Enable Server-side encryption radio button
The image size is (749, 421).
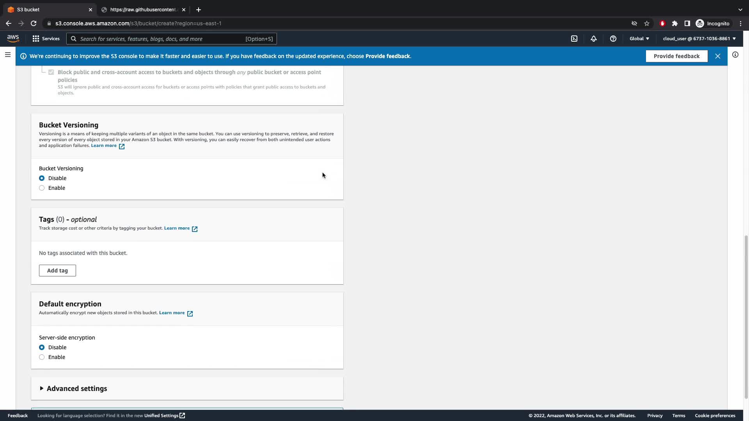[x=42, y=357]
